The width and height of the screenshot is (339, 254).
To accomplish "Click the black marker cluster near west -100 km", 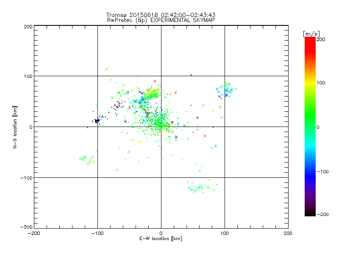I will pos(97,121).
